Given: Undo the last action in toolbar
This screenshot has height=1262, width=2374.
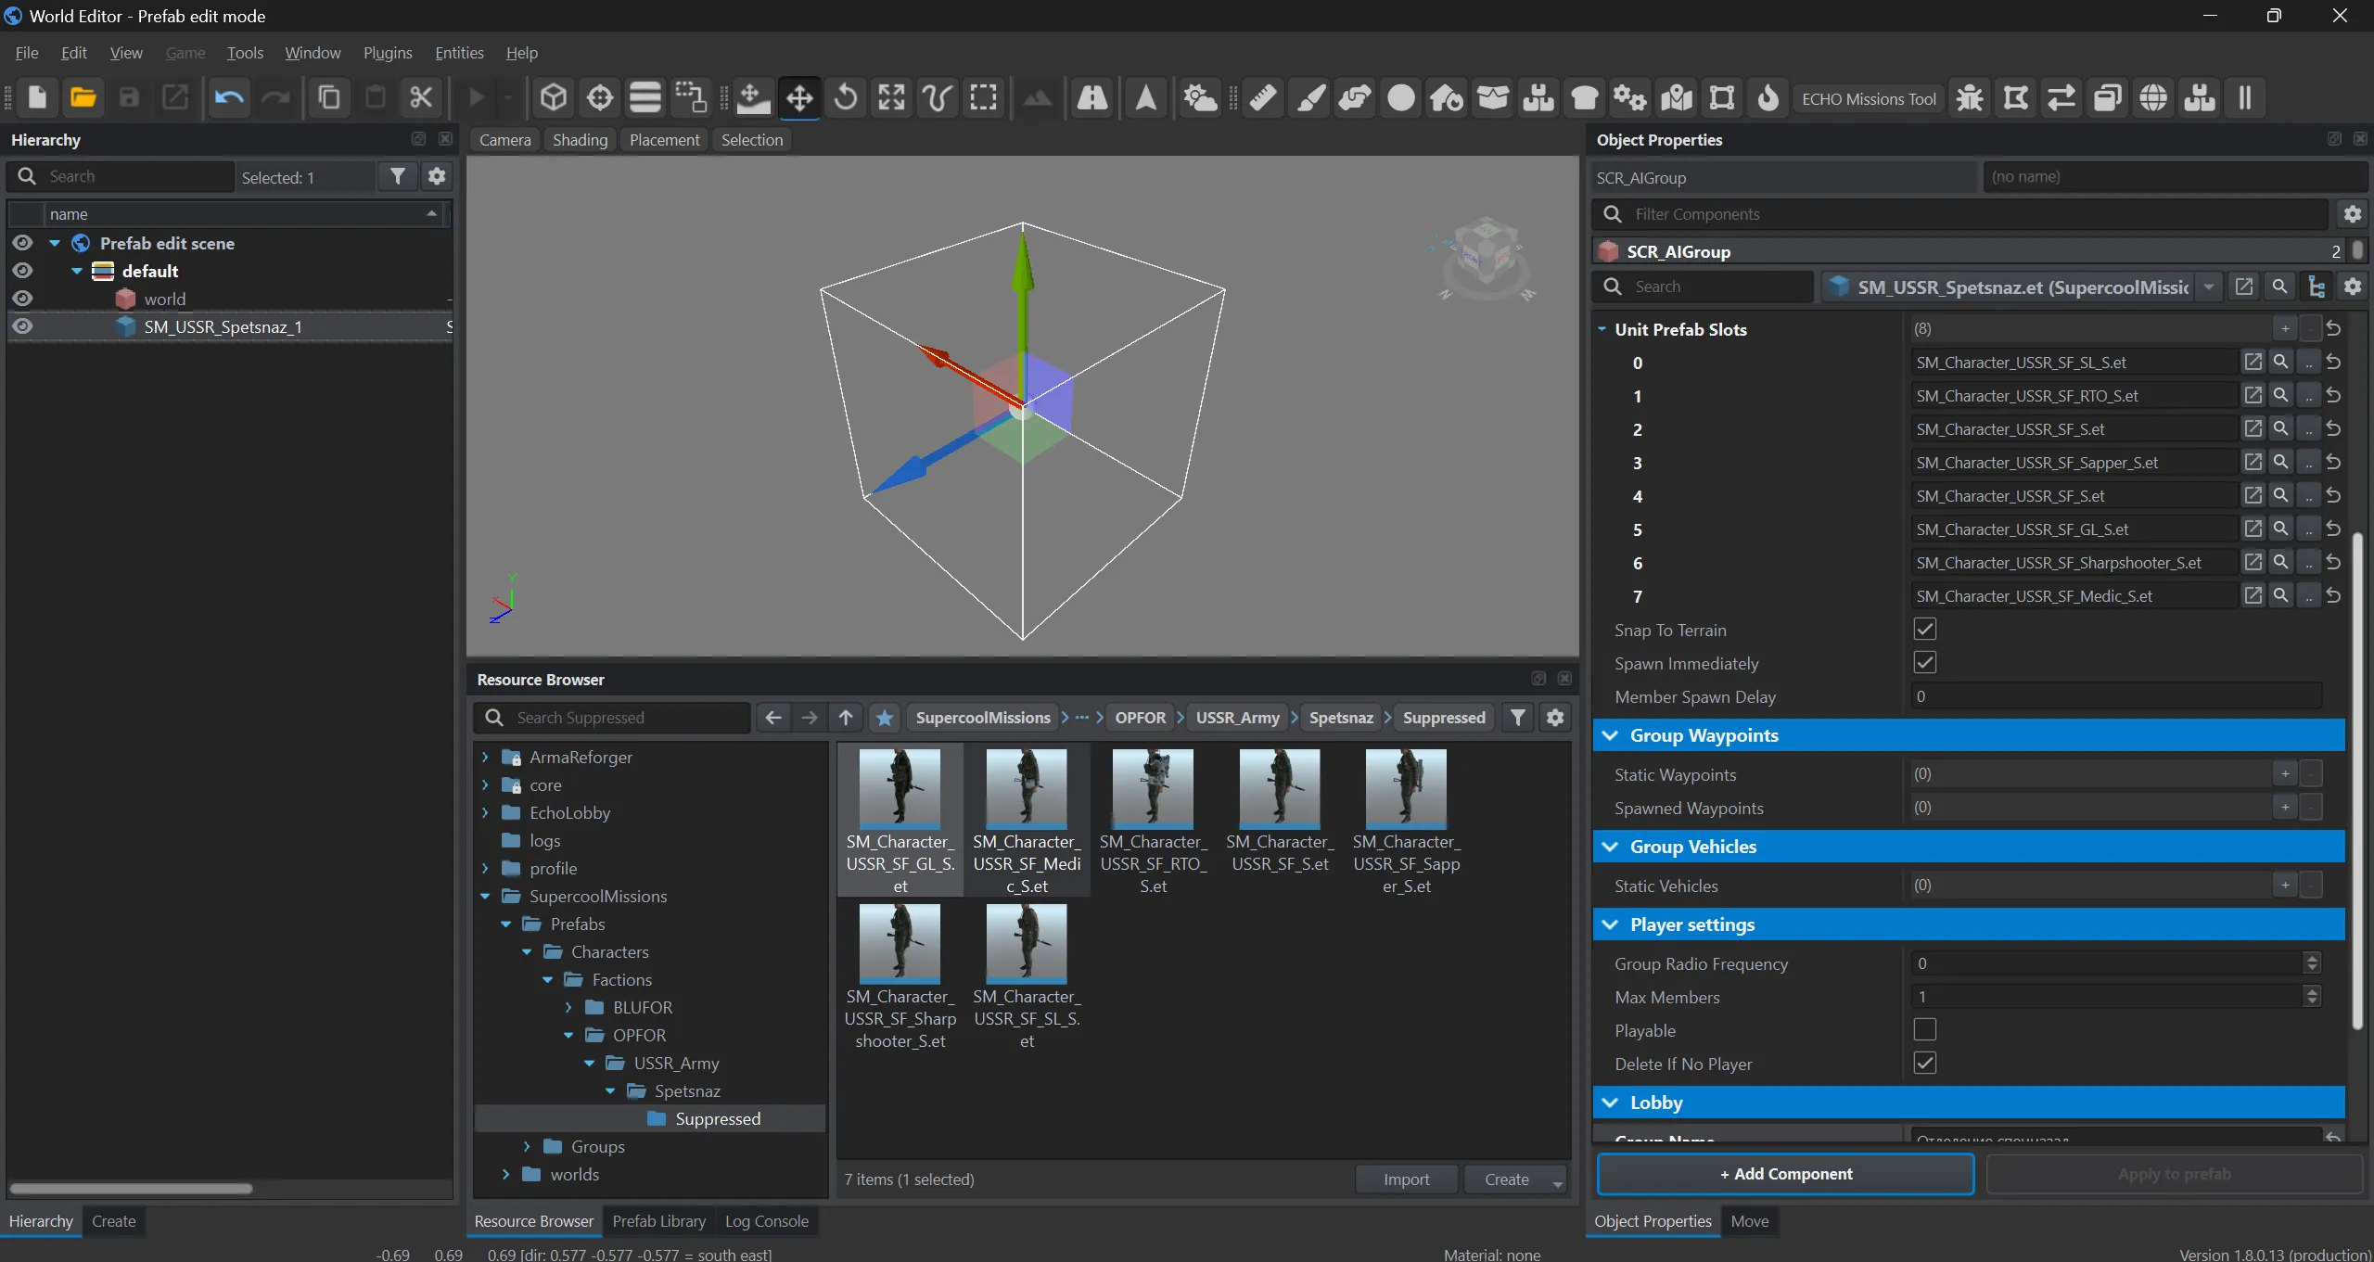Looking at the screenshot, I should tap(229, 97).
